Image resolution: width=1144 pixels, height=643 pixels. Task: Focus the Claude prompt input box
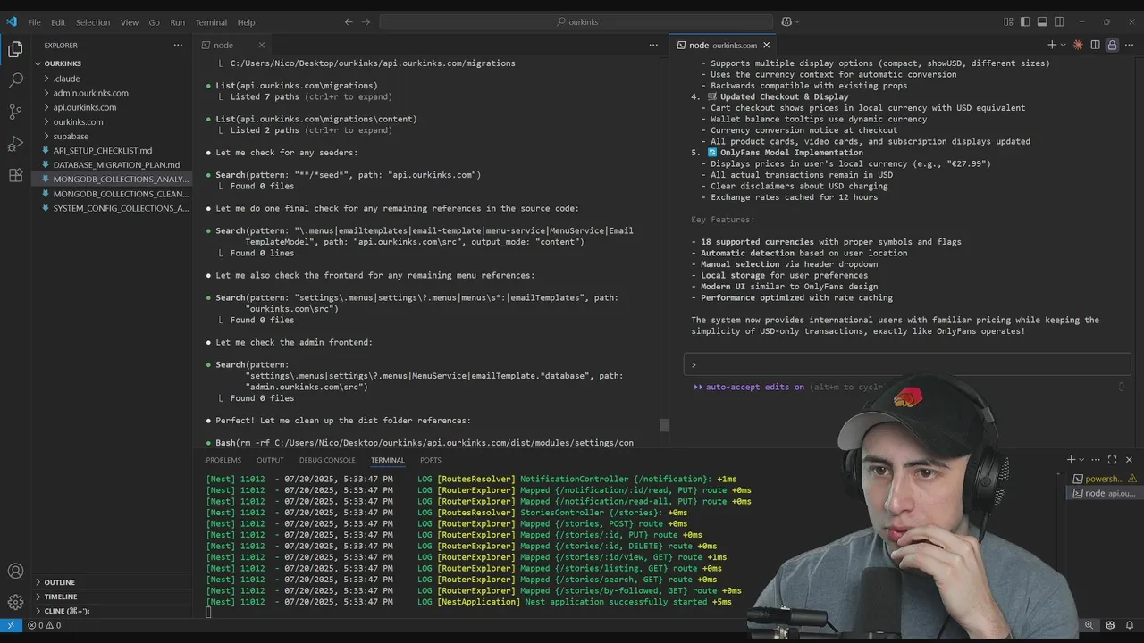coord(909,364)
